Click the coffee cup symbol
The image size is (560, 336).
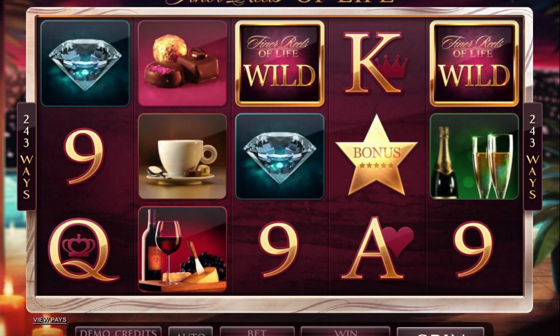(x=183, y=156)
